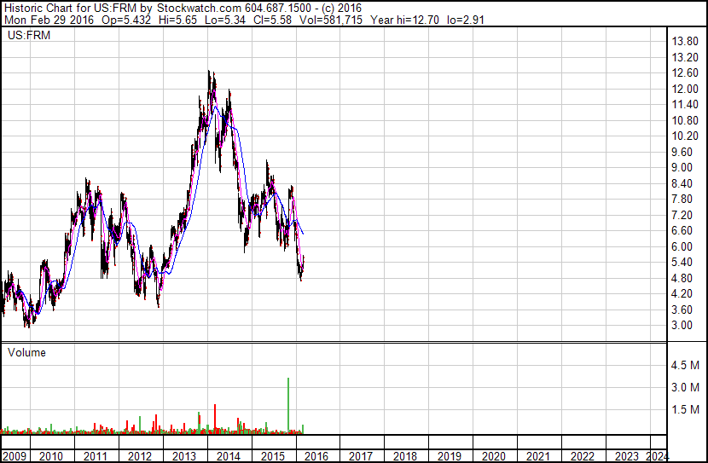Select the 2020 year label
This screenshot has width=708, height=463.
(x=494, y=456)
